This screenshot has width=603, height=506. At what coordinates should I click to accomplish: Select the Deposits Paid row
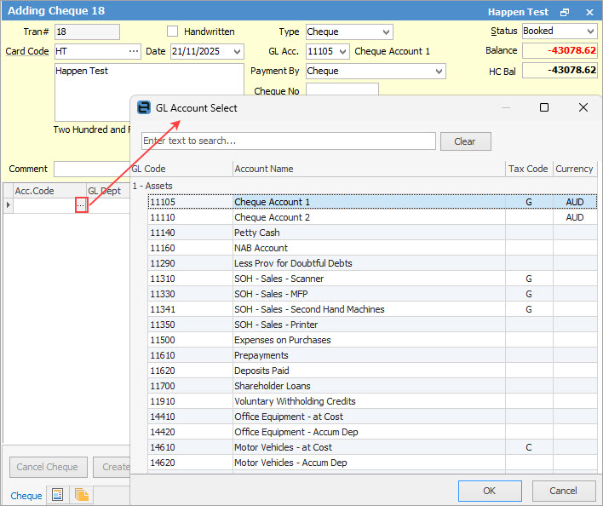coord(372,371)
